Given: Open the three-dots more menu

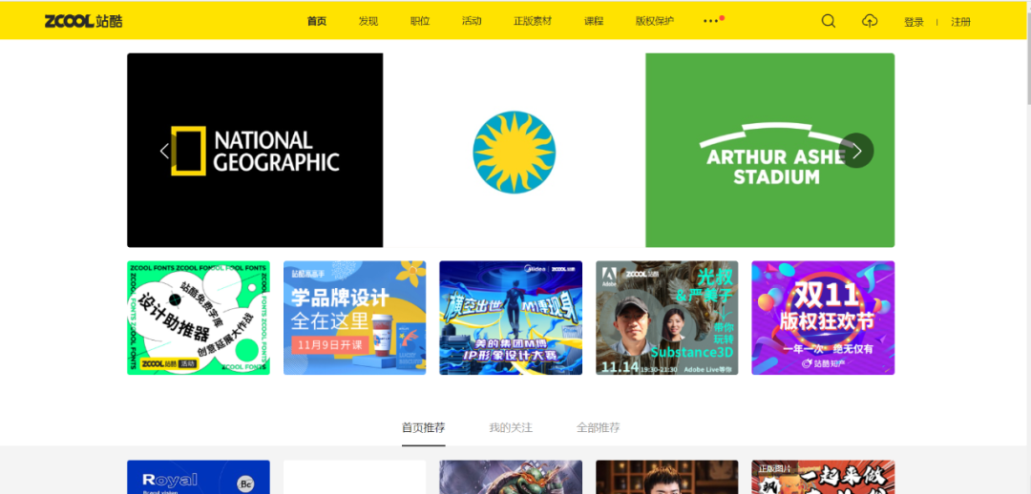Looking at the screenshot, I should click(712, 21).
